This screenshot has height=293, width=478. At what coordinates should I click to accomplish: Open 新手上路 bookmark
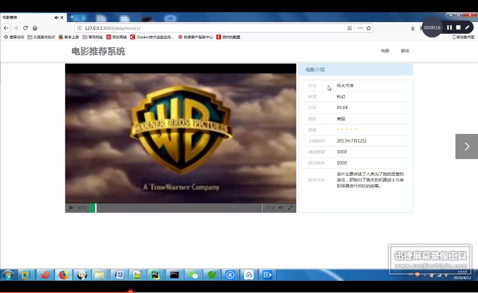coord(69,37)
